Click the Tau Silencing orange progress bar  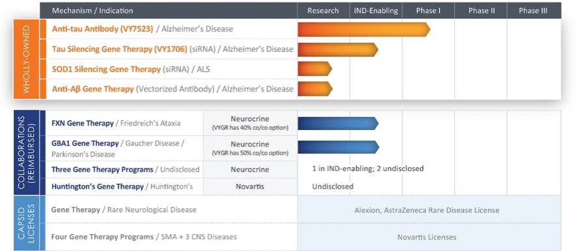(338, 49)
